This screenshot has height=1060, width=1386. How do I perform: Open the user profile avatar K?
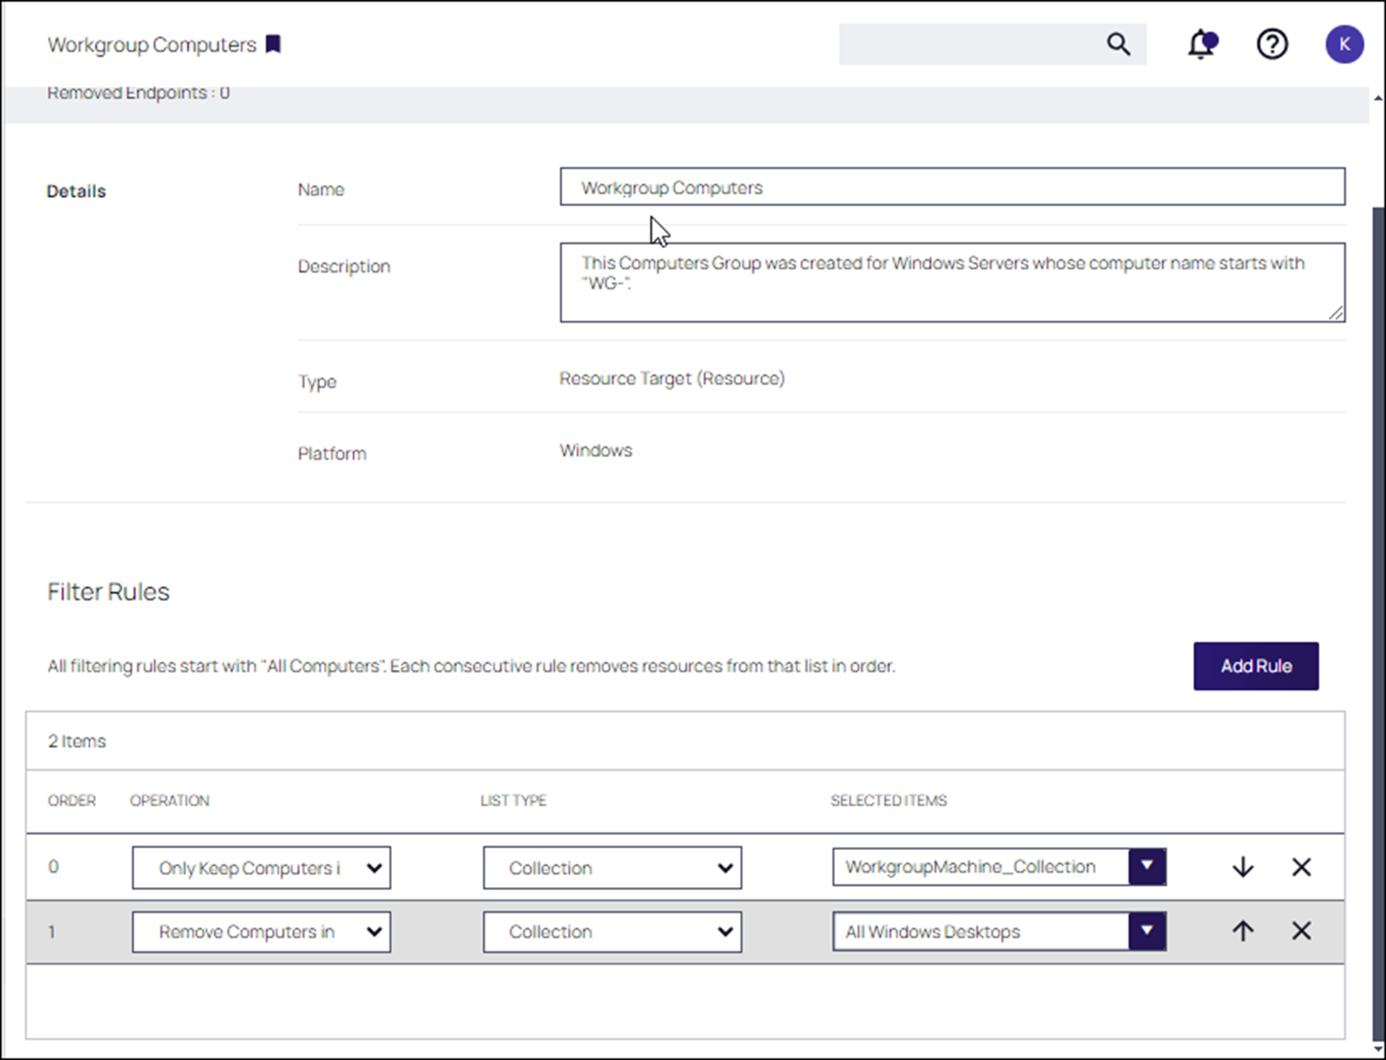click(1343, 44)
